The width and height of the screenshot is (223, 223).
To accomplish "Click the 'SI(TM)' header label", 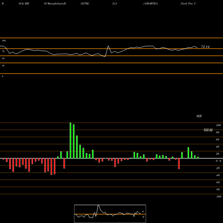I will (x=85, y=4).
